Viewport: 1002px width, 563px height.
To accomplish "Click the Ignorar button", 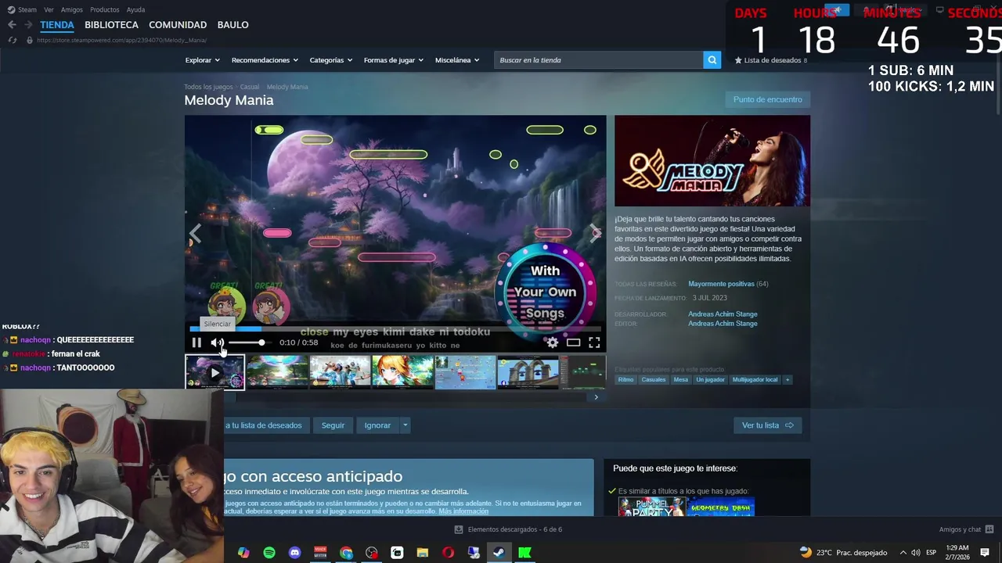I will pyautogui.click(x=377, y=425).
